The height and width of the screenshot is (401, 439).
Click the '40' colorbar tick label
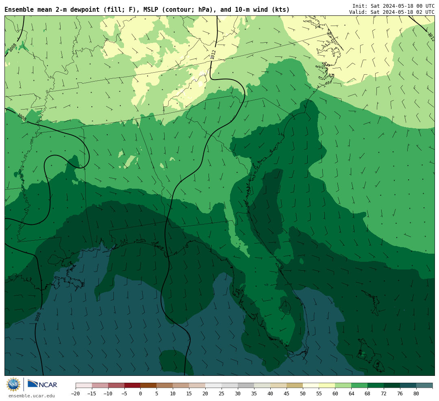[x=270, y=394]
